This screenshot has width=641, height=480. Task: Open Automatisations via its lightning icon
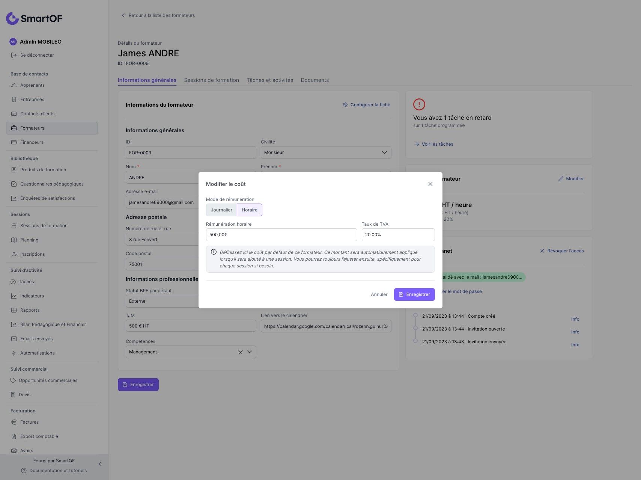click(x=14, y=353)
